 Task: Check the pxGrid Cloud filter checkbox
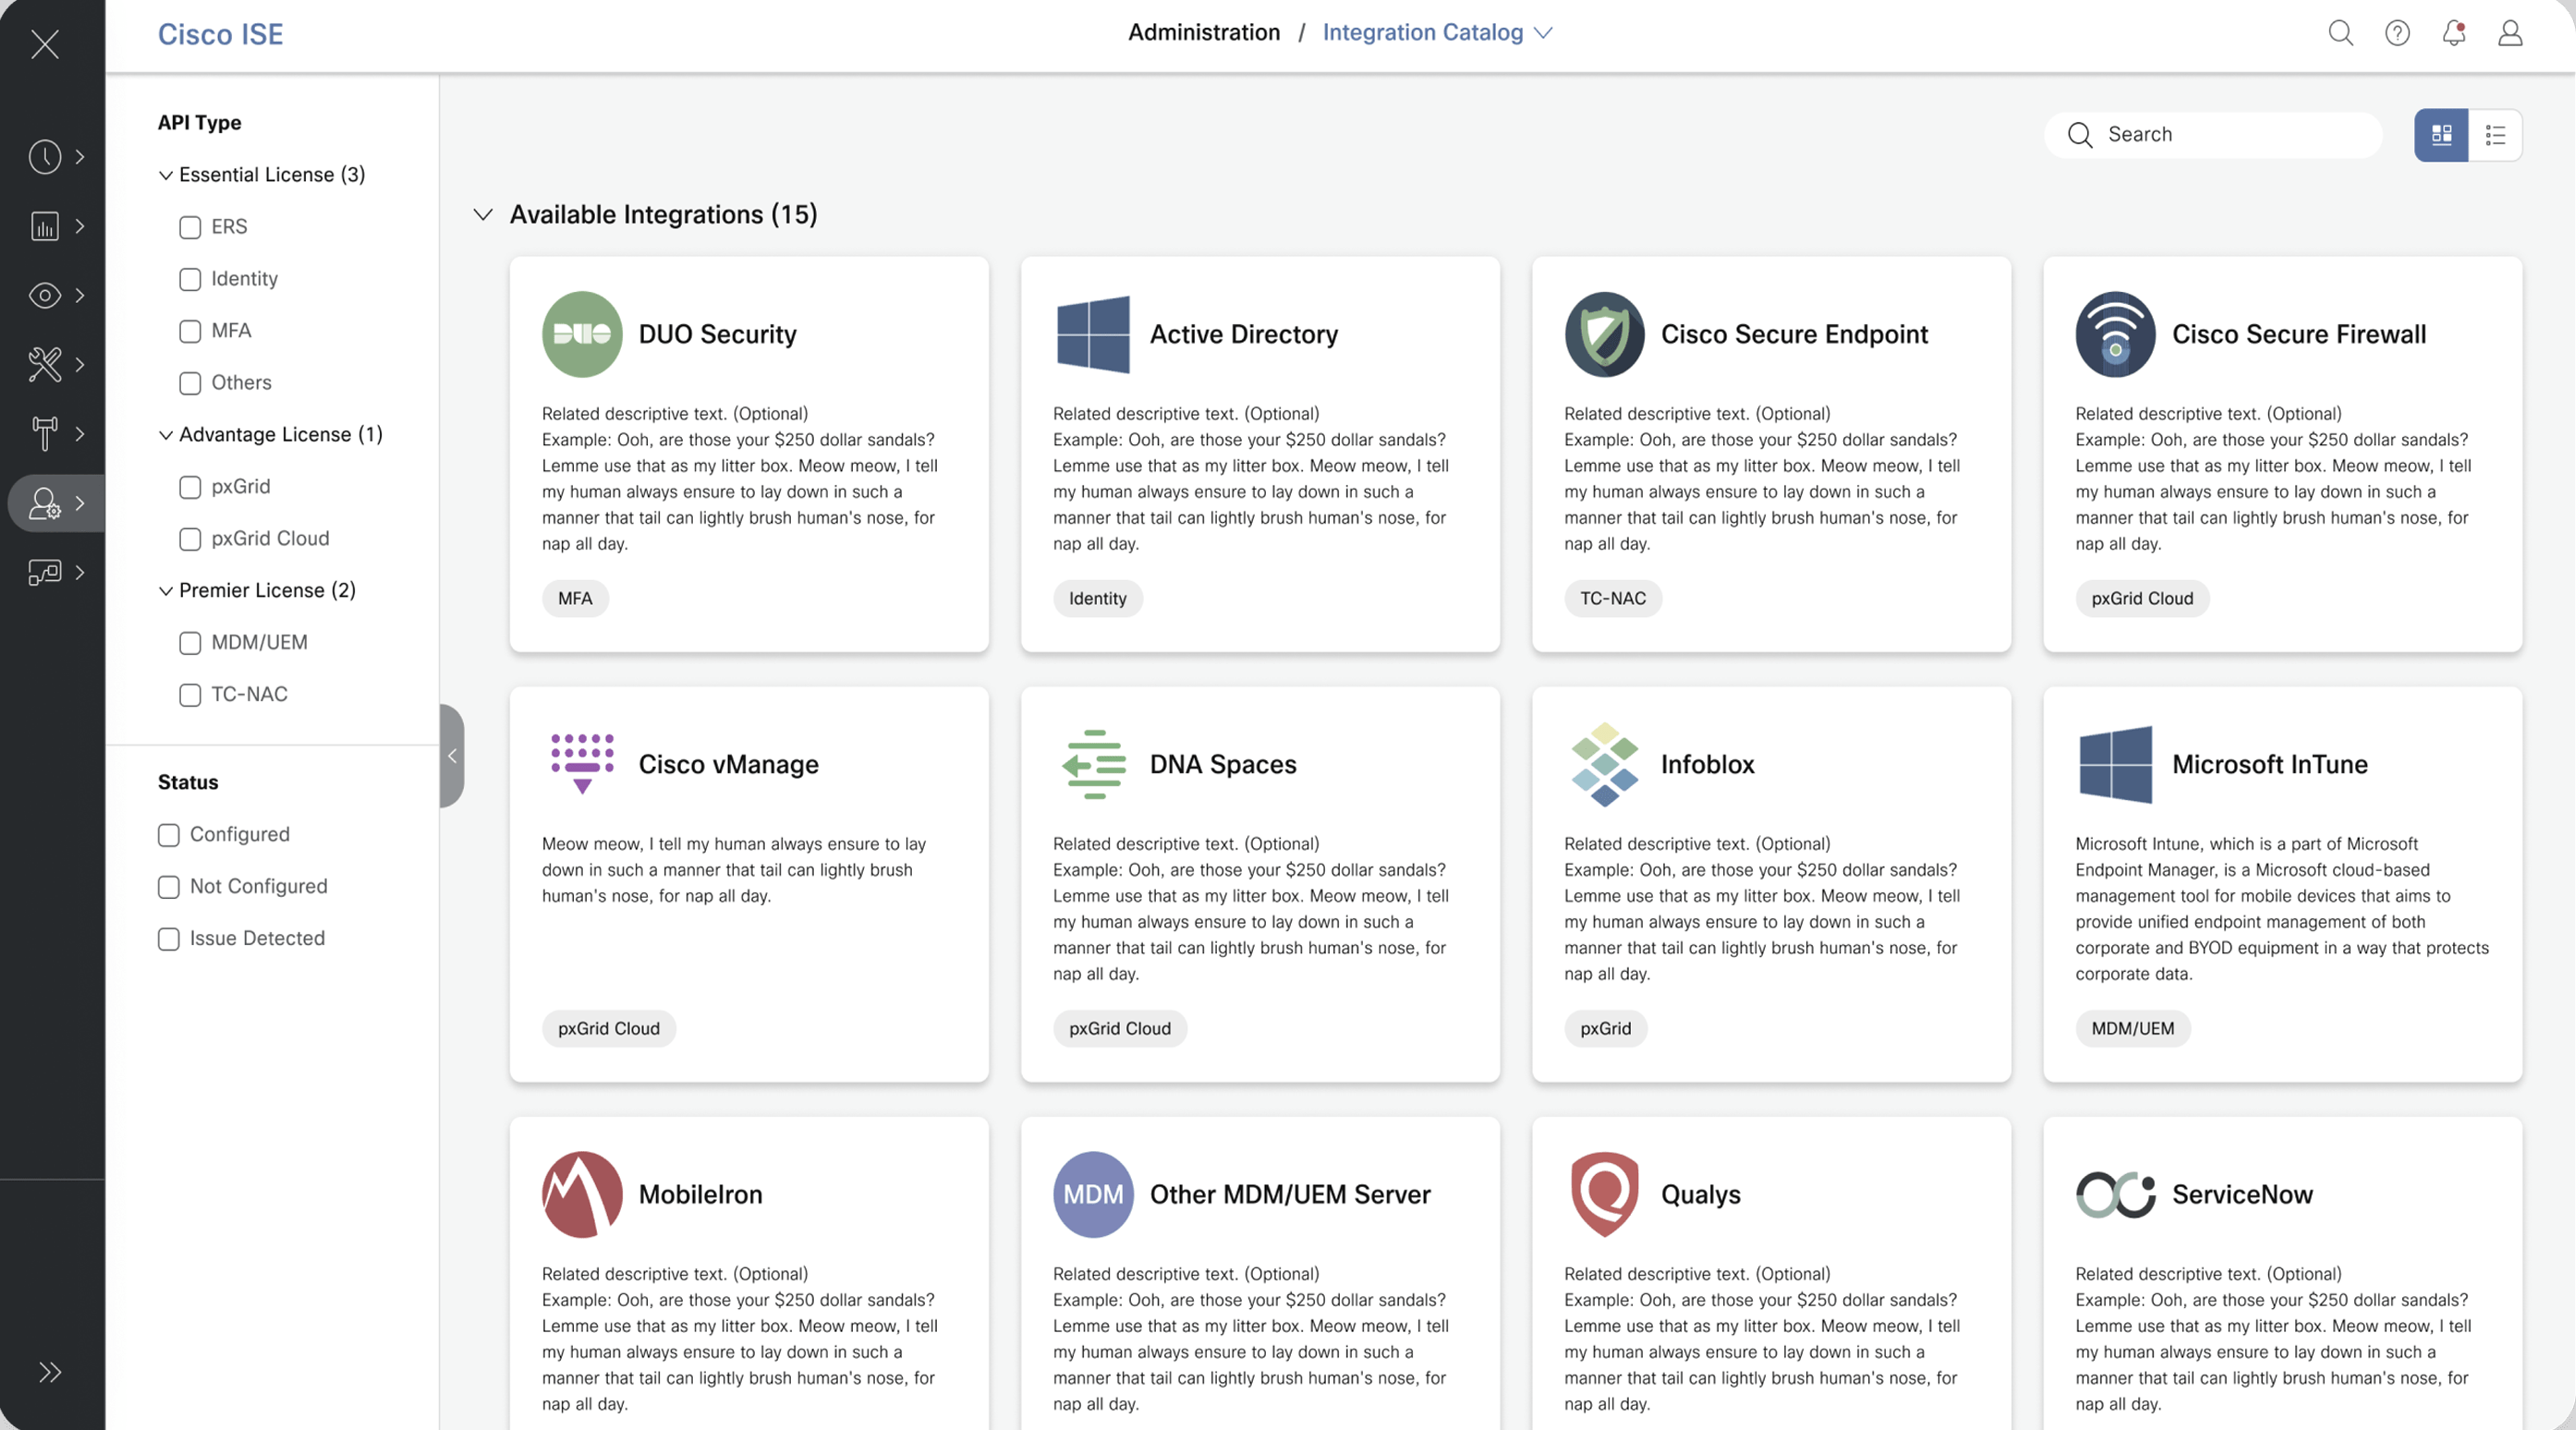tap(190, 539)
